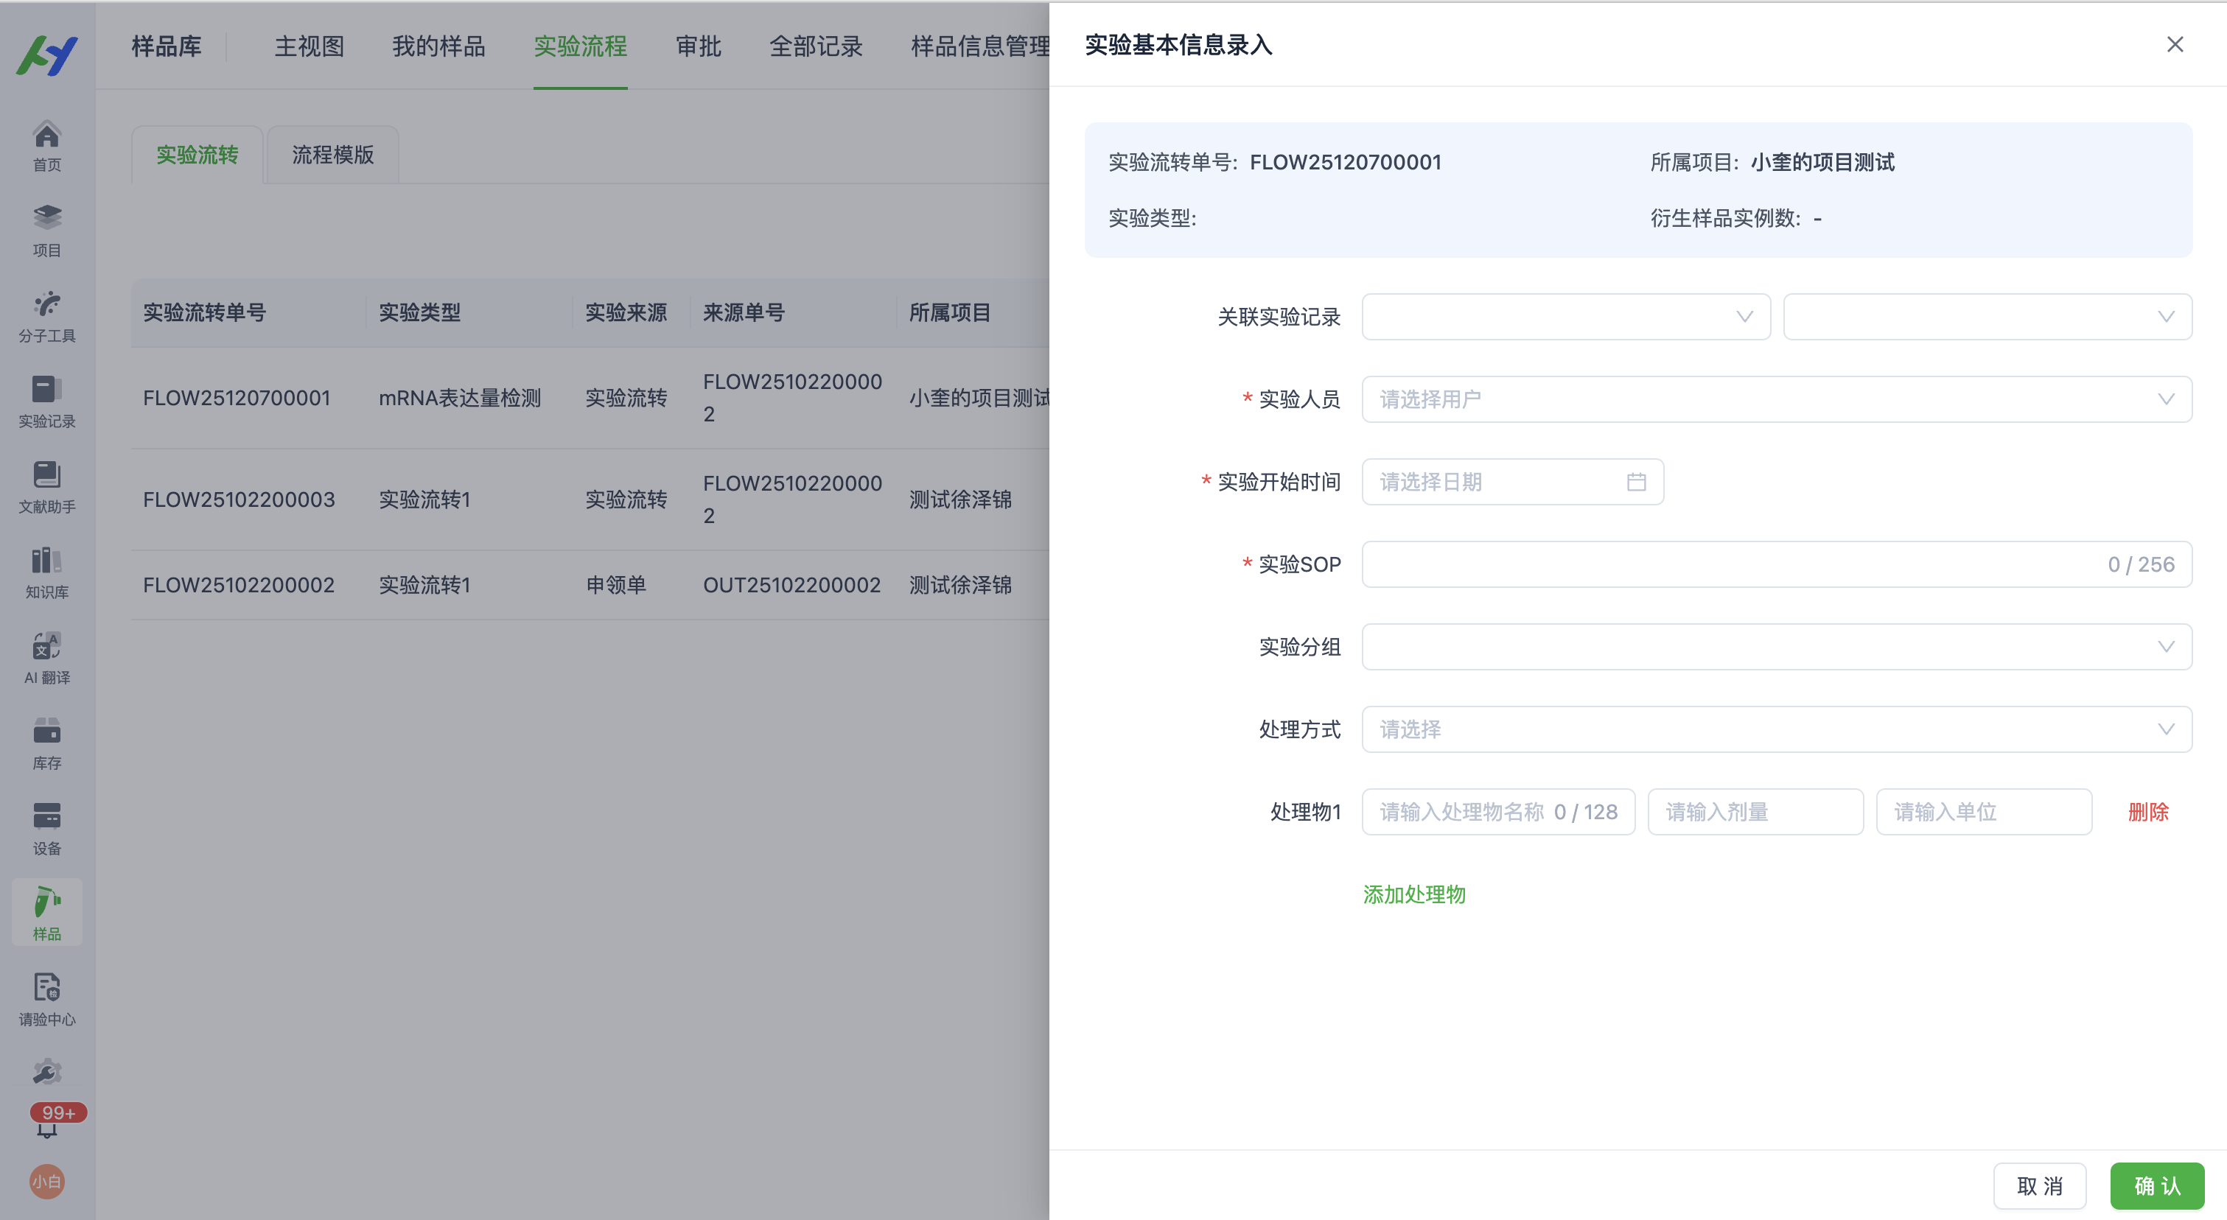Click the red 删除 link
The image size is (2227, 1220).
pos(2147,812)
